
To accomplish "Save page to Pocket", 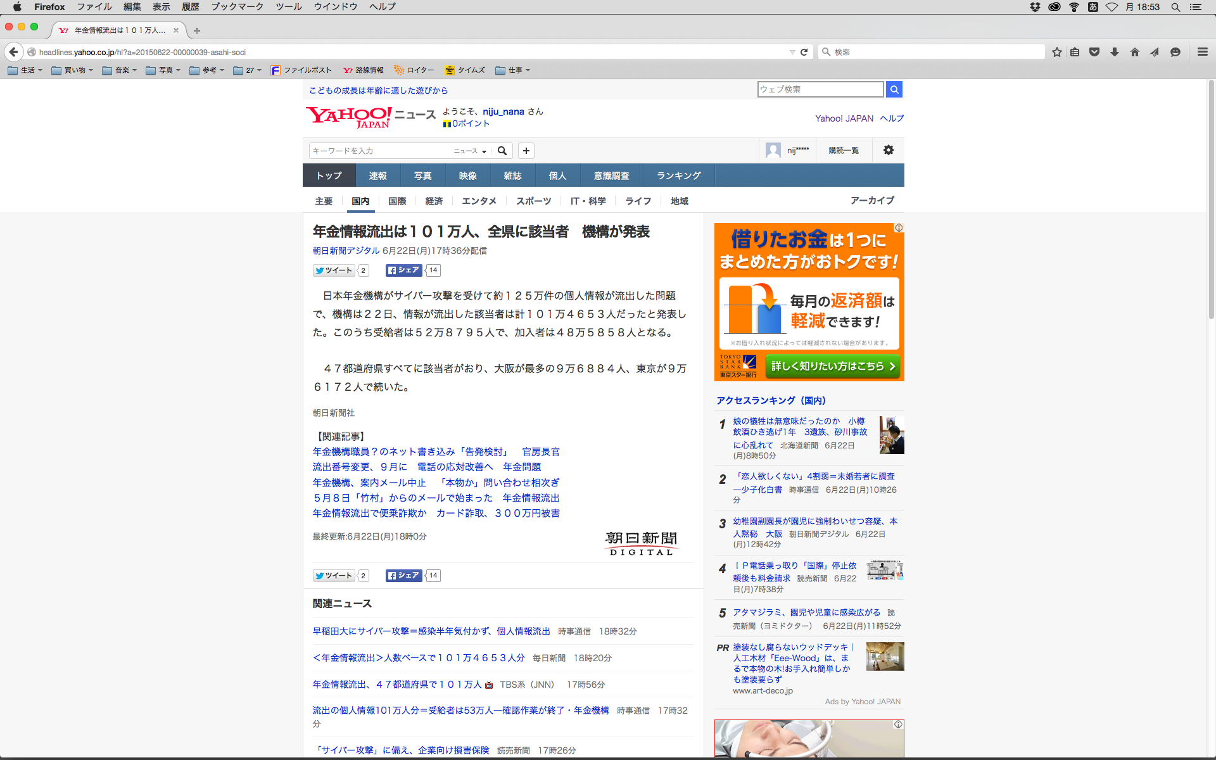I will pos(1094,52).
